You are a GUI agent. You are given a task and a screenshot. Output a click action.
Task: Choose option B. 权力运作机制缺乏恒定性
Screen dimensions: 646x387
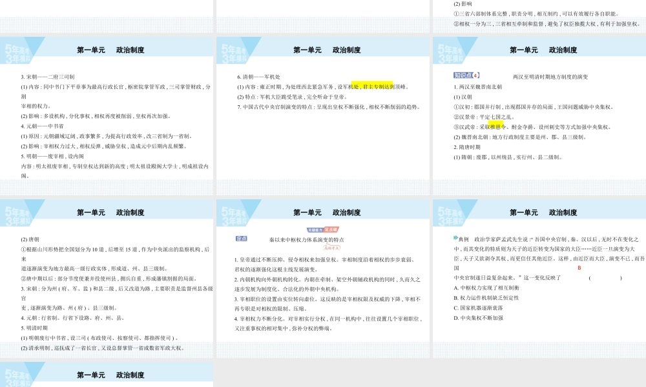click(x=486, y=298)
